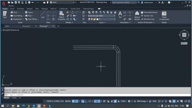Expand the Annotation panel
This screenshot has height=108, width=192.
tap(125, 22)
